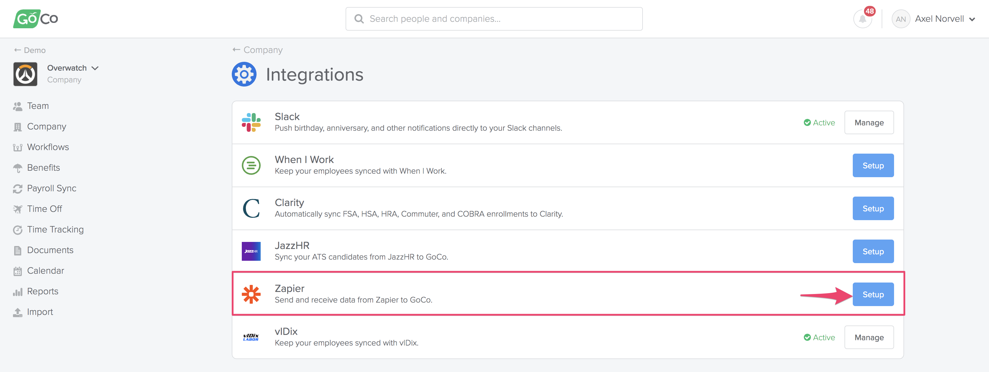This screenshot has height=372, width=989.
Task: Go back via Company breadcrumb link
Action: [x=258, y=50]
